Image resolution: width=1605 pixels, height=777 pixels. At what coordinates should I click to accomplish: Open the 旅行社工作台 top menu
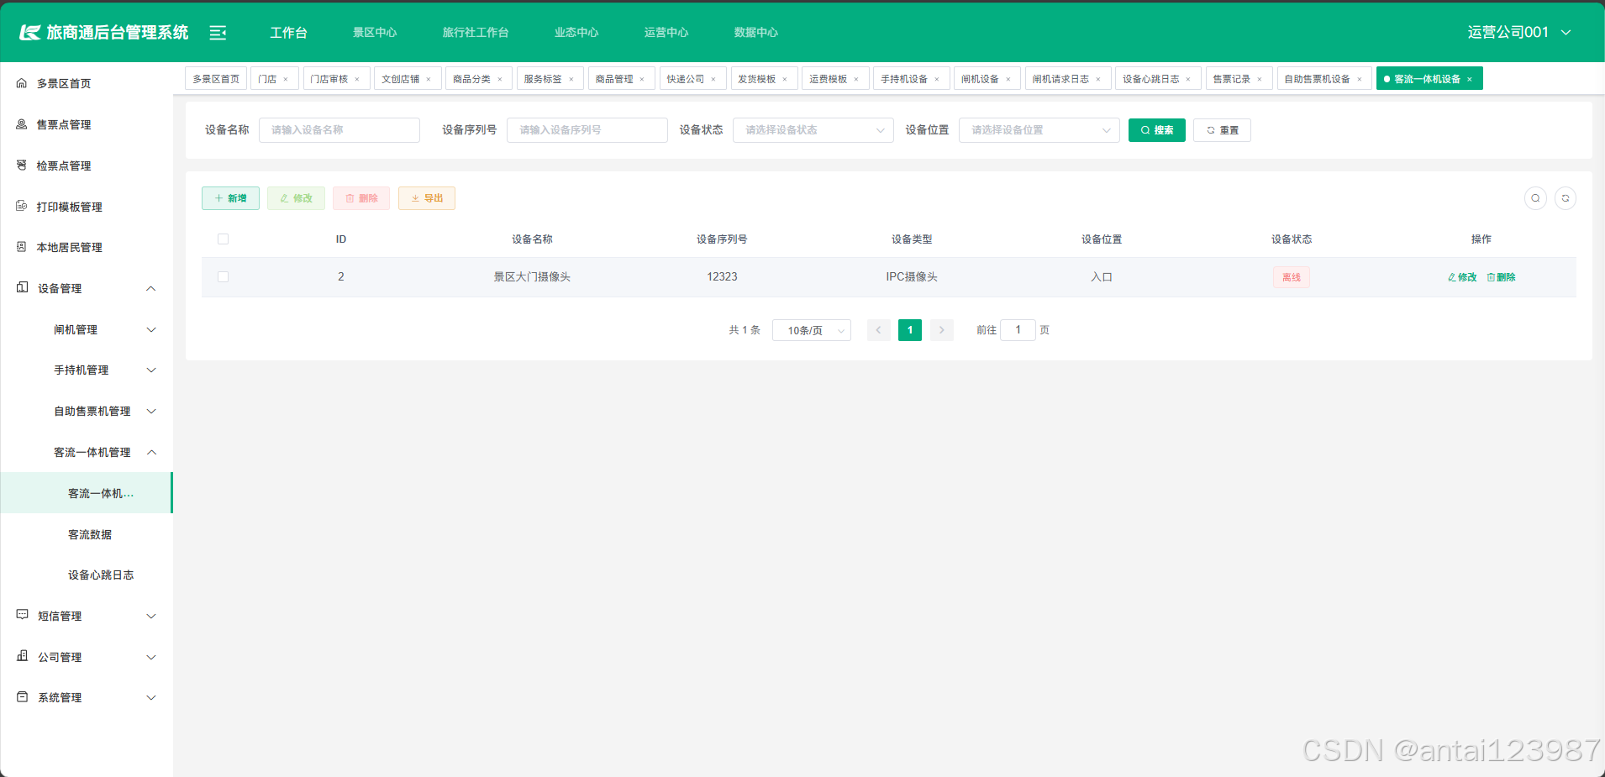476,32
